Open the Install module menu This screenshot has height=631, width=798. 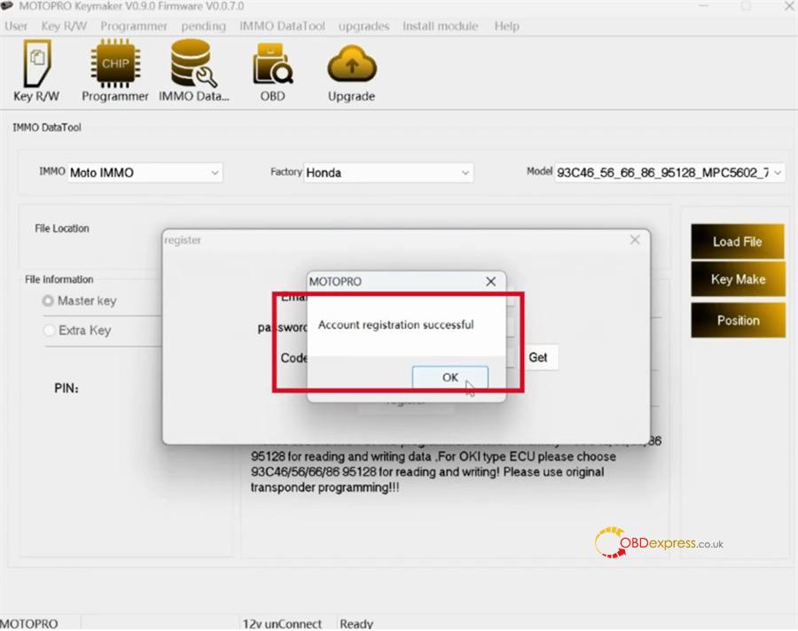[x=440, y=26]
